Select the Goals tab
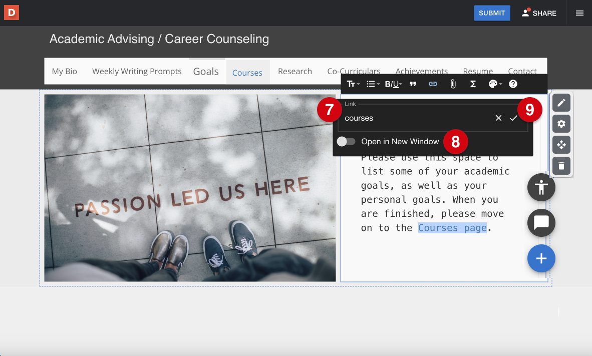 click(206, 72)
